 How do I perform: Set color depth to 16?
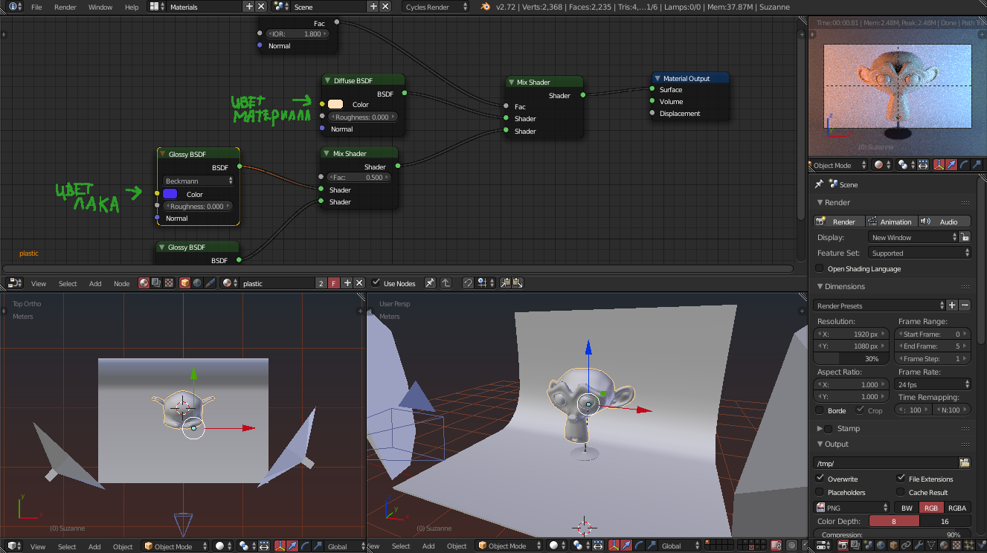945,521
